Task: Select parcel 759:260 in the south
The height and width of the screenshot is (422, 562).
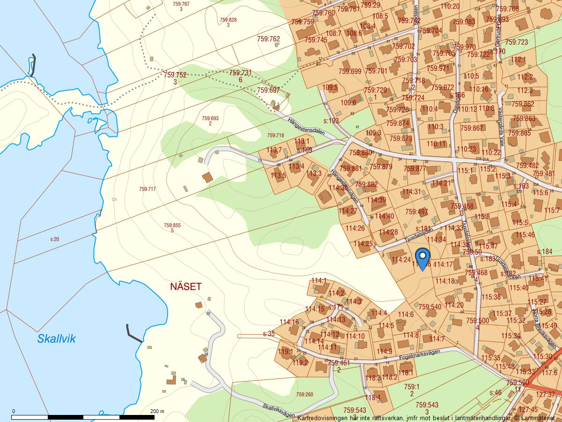Action: [304, 394]
